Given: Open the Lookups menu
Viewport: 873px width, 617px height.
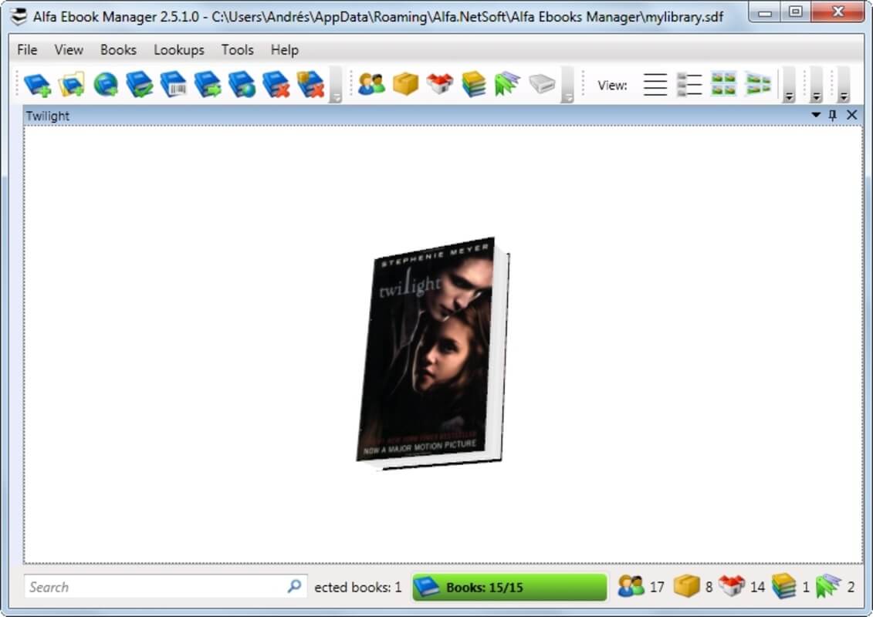Looking at the screenshot, I should click(x=178, y=49).
